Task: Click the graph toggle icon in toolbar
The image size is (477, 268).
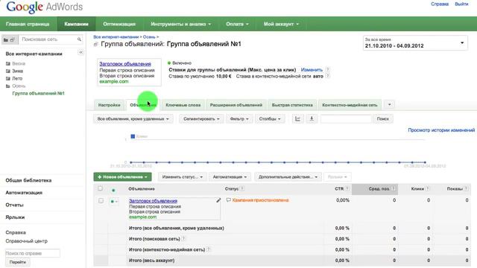Action: 297,119
